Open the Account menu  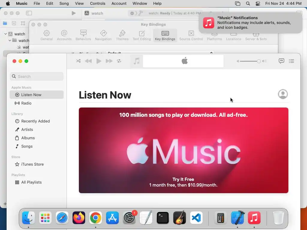[119, 3]
